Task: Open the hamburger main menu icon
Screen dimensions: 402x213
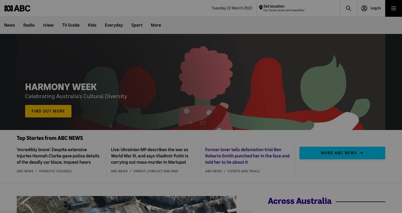Action: pyautogui.click(x=393, y=8)
